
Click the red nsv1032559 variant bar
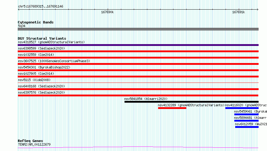pyautogui.click(x=138, y=58)
